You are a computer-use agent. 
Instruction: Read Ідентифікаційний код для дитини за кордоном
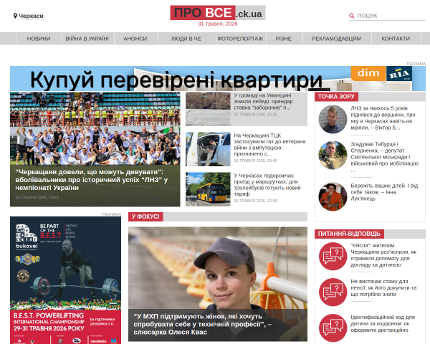pyautogui.click(x=383, y=324)
